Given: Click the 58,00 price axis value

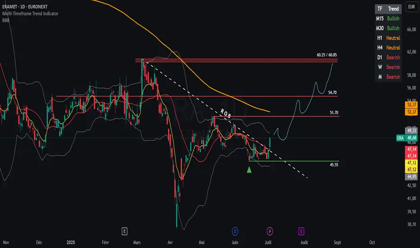Looking at the screenshot, I should click(412, 75).
